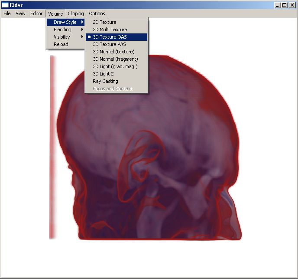Select the 3D Texture OAS draw style
This screenshot has height=279, width=298.
[x=117, y=37]
